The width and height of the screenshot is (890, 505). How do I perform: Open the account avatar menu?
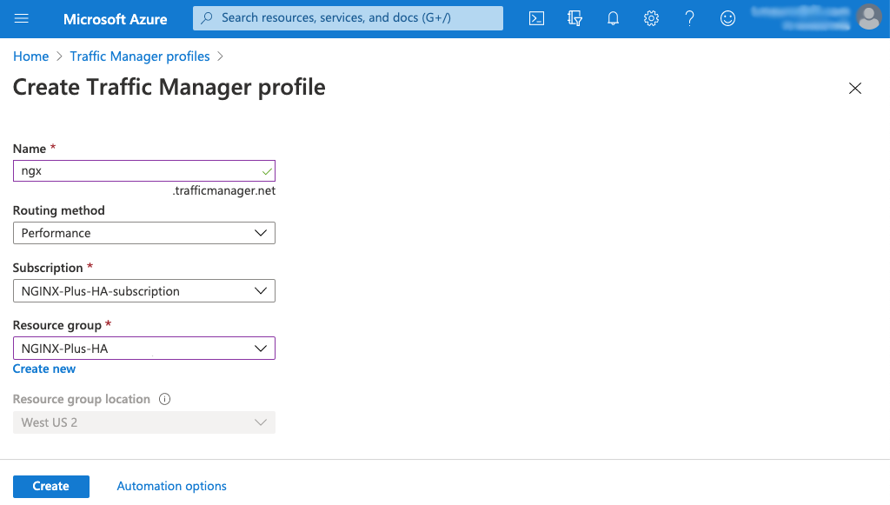[x=869, y=17]
